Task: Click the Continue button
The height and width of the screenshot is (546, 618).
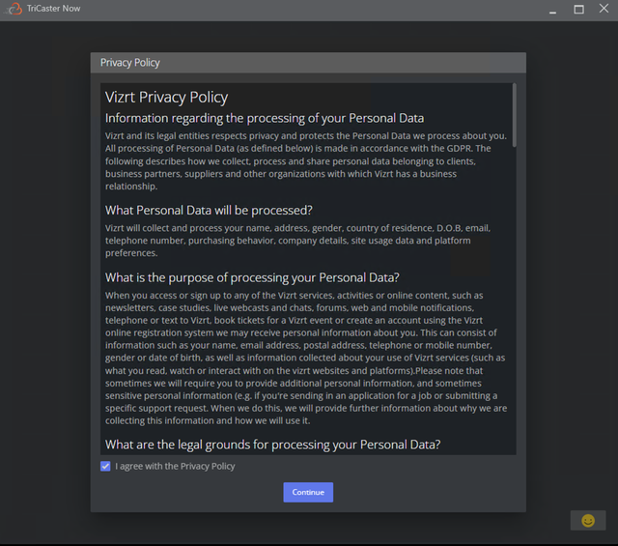Action: (x=308, y=492)
